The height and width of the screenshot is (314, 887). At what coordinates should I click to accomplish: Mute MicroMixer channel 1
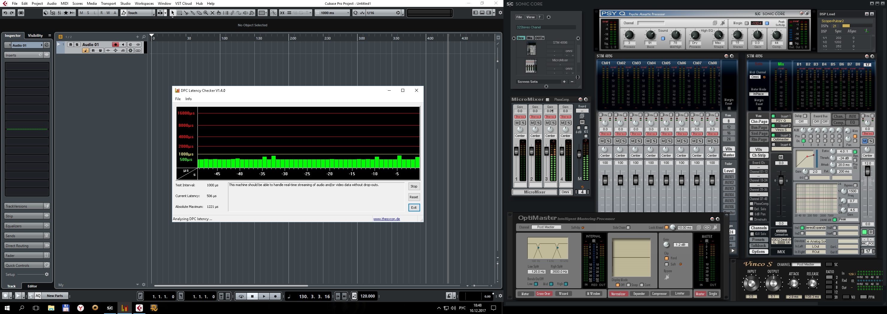517,123
